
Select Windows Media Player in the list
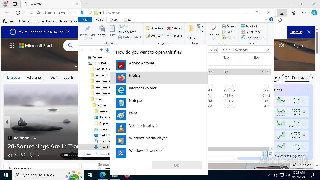coord(159,140)
